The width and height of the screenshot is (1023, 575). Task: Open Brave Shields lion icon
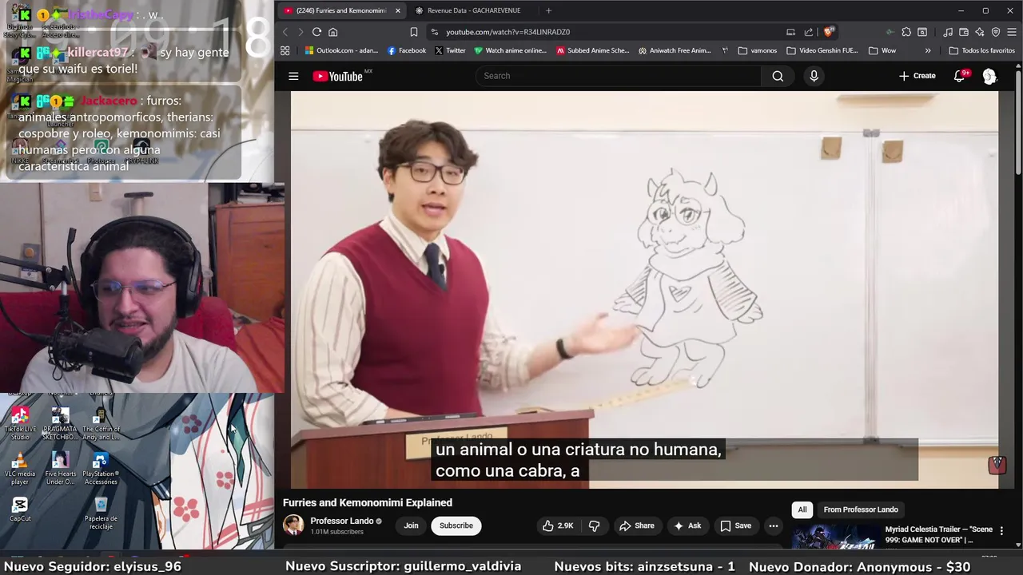(x=828, y=32)
